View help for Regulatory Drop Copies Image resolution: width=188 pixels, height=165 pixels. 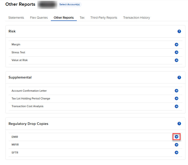[x=179, y=124]
